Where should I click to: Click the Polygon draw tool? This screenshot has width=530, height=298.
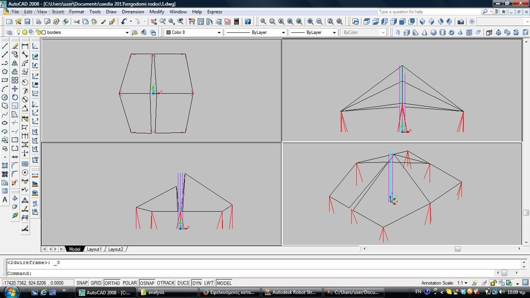pos(5,71)
